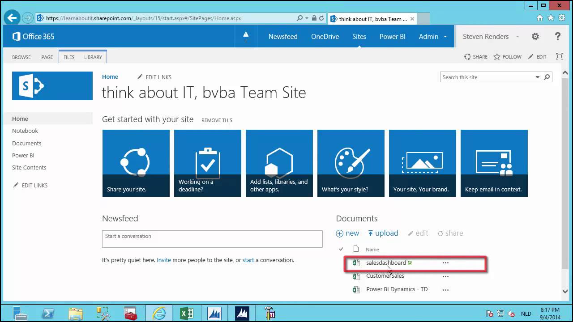Screen dimensions: 573x322
Task: Click the start a conversation link
Action: [248, 260]
